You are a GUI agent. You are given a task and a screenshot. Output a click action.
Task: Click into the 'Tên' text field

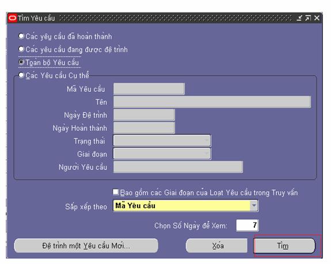point(212,102)
